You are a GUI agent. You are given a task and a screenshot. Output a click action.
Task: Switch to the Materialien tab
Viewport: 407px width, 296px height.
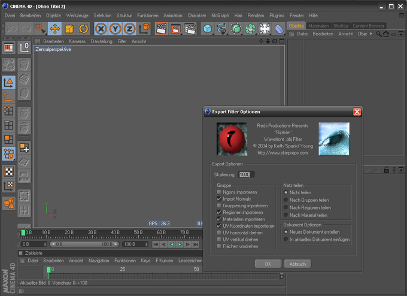pos(319,26)
